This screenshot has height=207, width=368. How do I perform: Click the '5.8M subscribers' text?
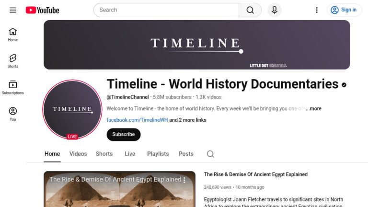pos(172,97)
